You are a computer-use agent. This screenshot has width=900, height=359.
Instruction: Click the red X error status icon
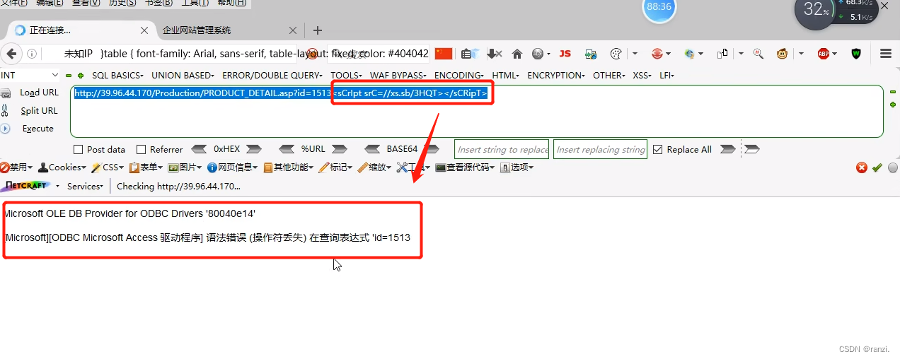(x=861, y=167)
